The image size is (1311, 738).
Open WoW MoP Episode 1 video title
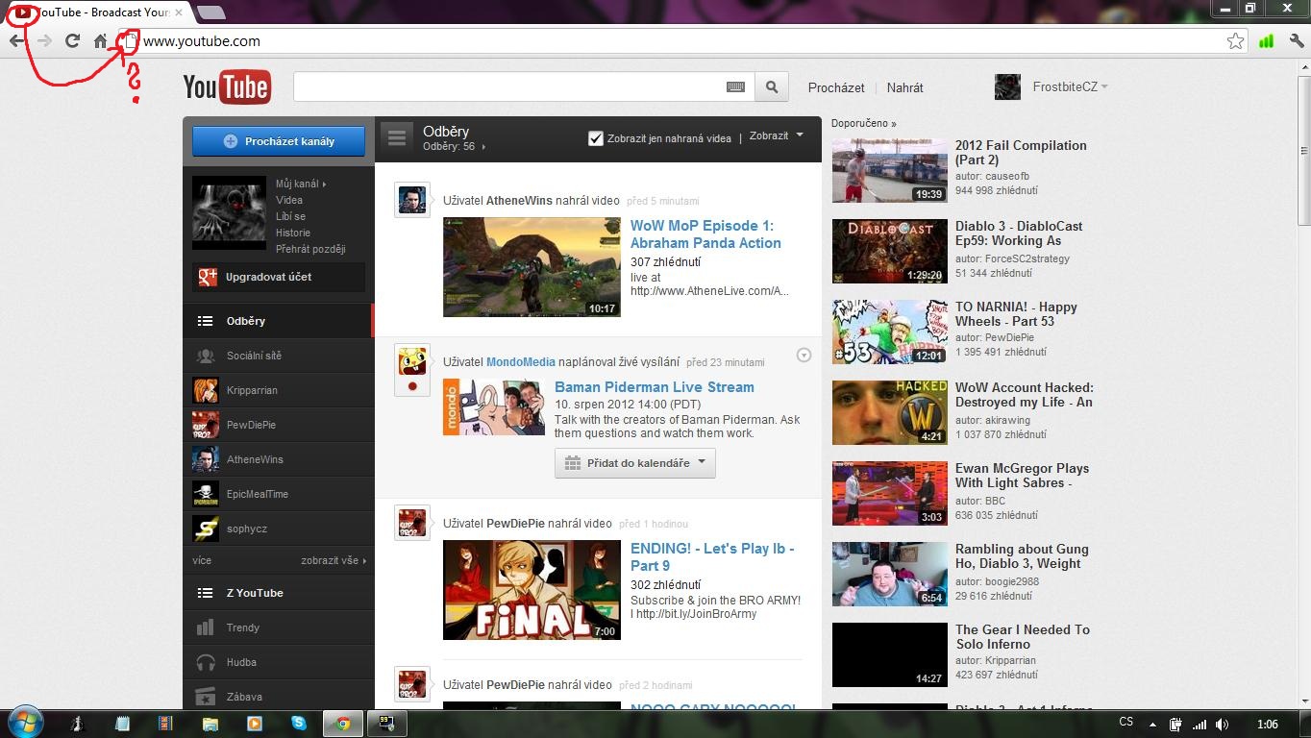coord(705,234)
